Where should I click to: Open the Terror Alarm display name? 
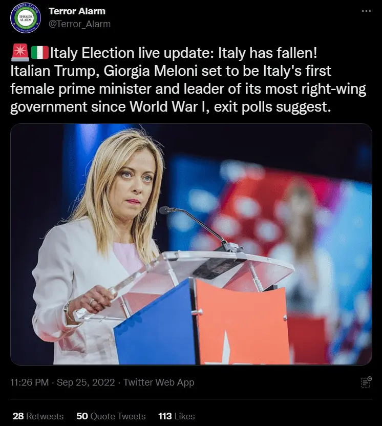click(77, 11)
